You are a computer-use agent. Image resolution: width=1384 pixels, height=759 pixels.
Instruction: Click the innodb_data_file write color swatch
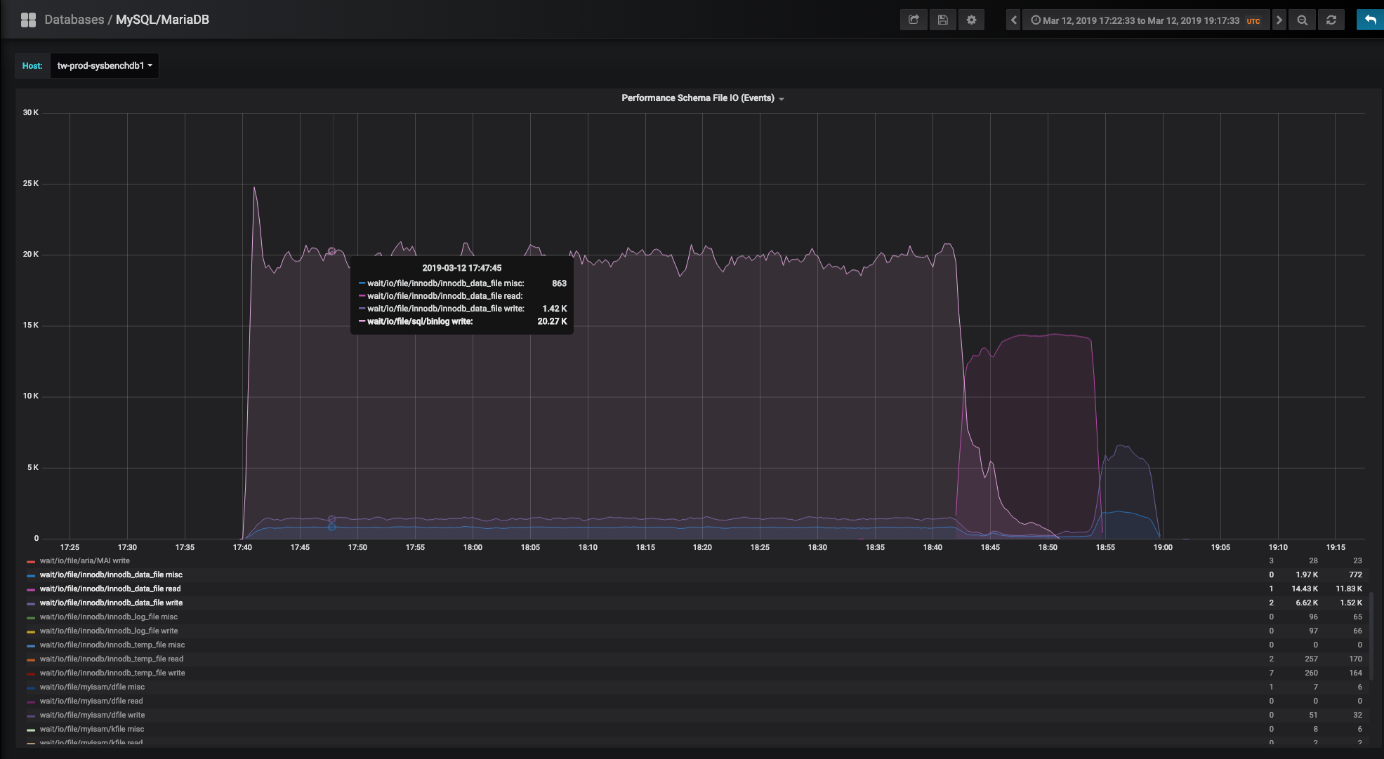coord(31,603)
